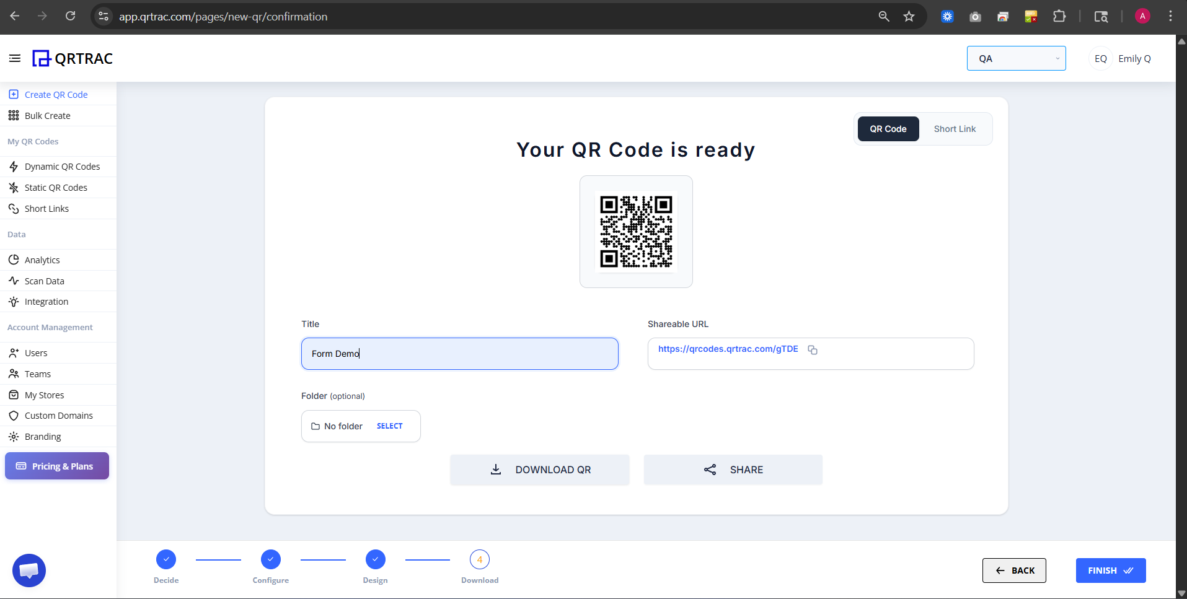The height and width of the screenshot is (599, 1187).
Task: Click the Users icon in sidebar
Action: [14, 353]
